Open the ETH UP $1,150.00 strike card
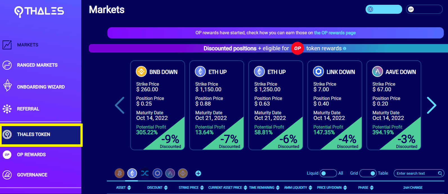 pyautogui.click(x=217, y=105)
